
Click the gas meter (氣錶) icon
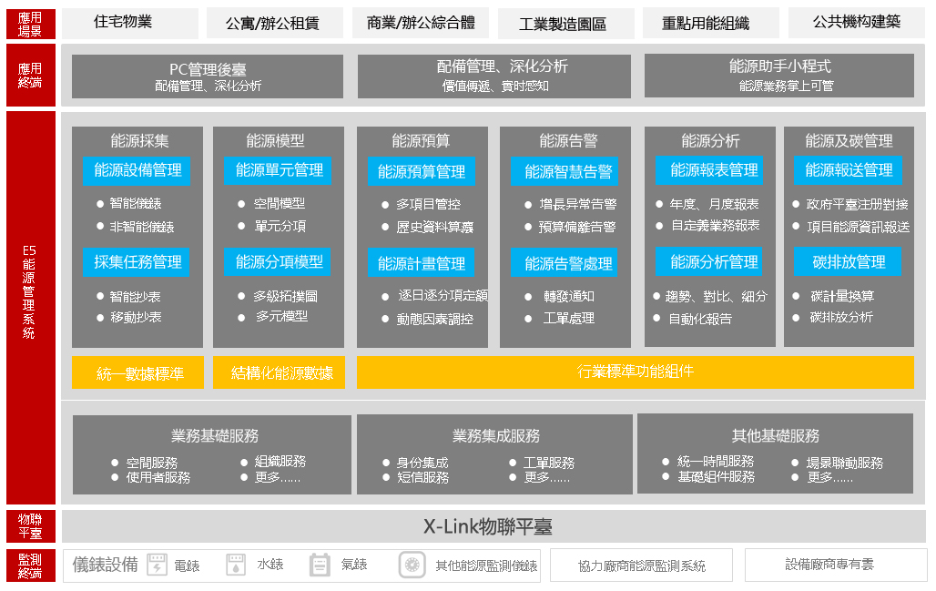[x=319, y=565]
